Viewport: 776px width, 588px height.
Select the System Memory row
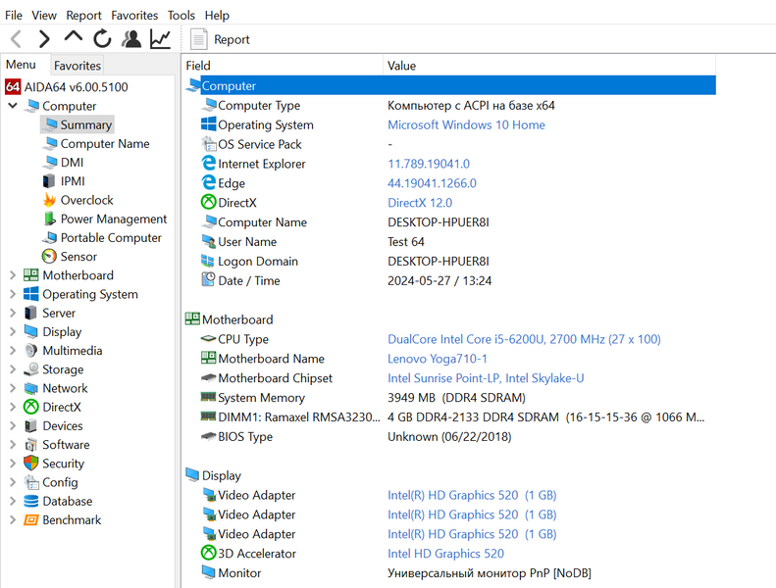point(449,398)
